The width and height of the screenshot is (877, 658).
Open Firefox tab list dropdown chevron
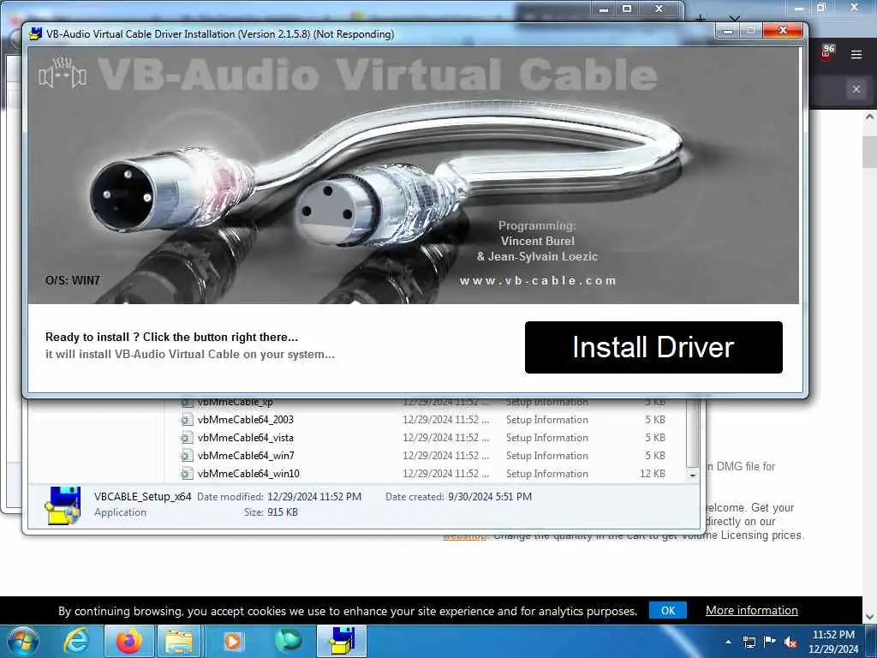(x=735, y=19)
